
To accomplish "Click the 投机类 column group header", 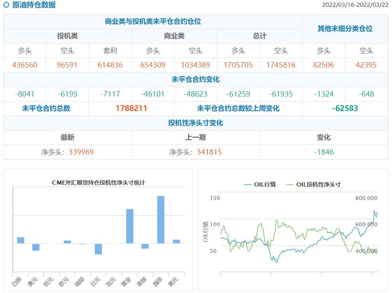I will pos(67,36).
